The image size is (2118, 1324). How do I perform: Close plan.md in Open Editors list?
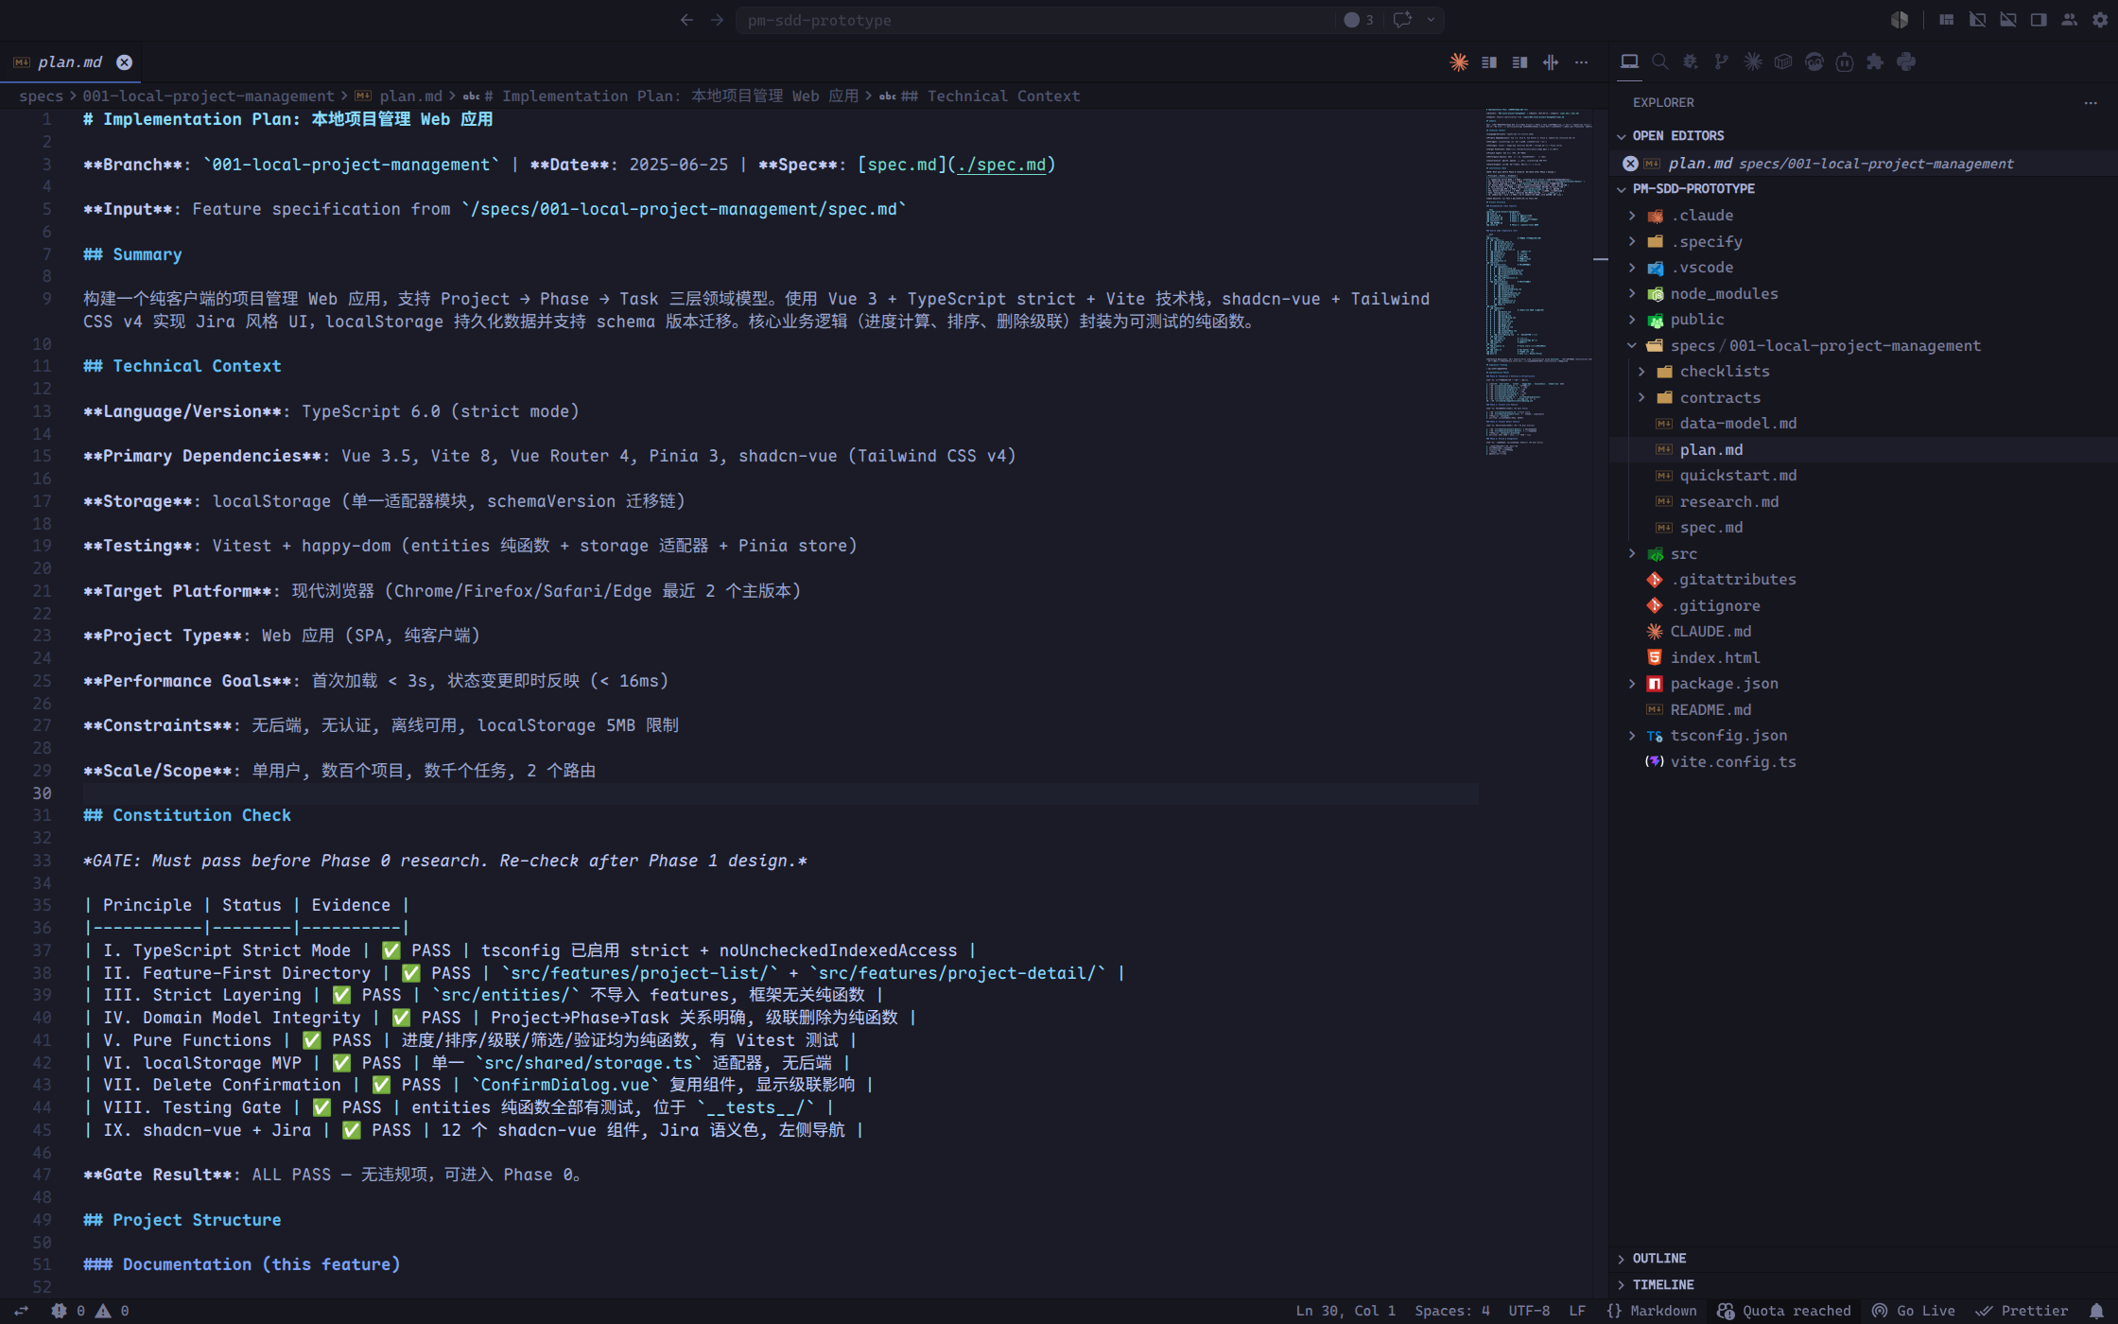1630,164
